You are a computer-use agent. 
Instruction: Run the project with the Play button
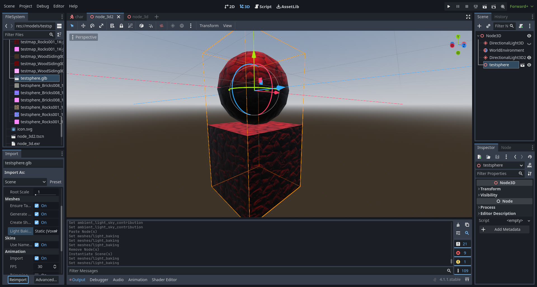(x=449, y=6)
